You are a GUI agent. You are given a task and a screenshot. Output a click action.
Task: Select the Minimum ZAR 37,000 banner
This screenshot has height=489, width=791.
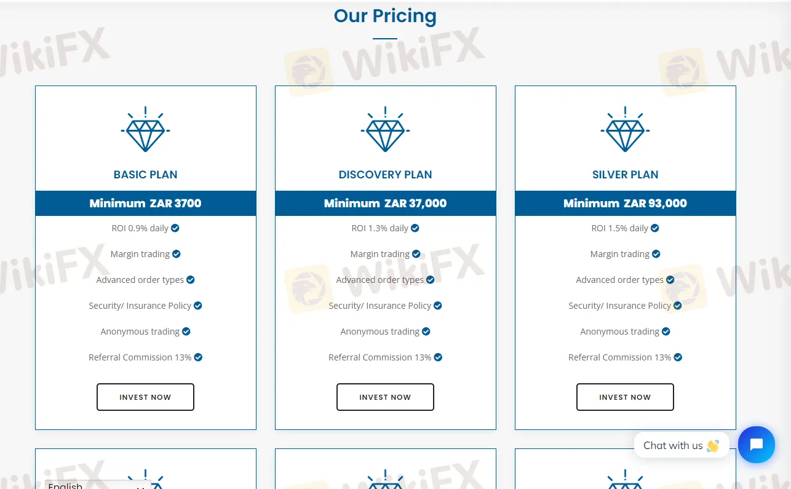click(x=385, y=203)
